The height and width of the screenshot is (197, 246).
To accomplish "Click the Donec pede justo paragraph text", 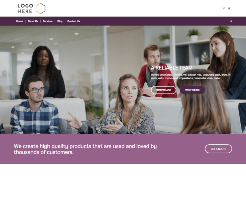I will coord(191,76).
